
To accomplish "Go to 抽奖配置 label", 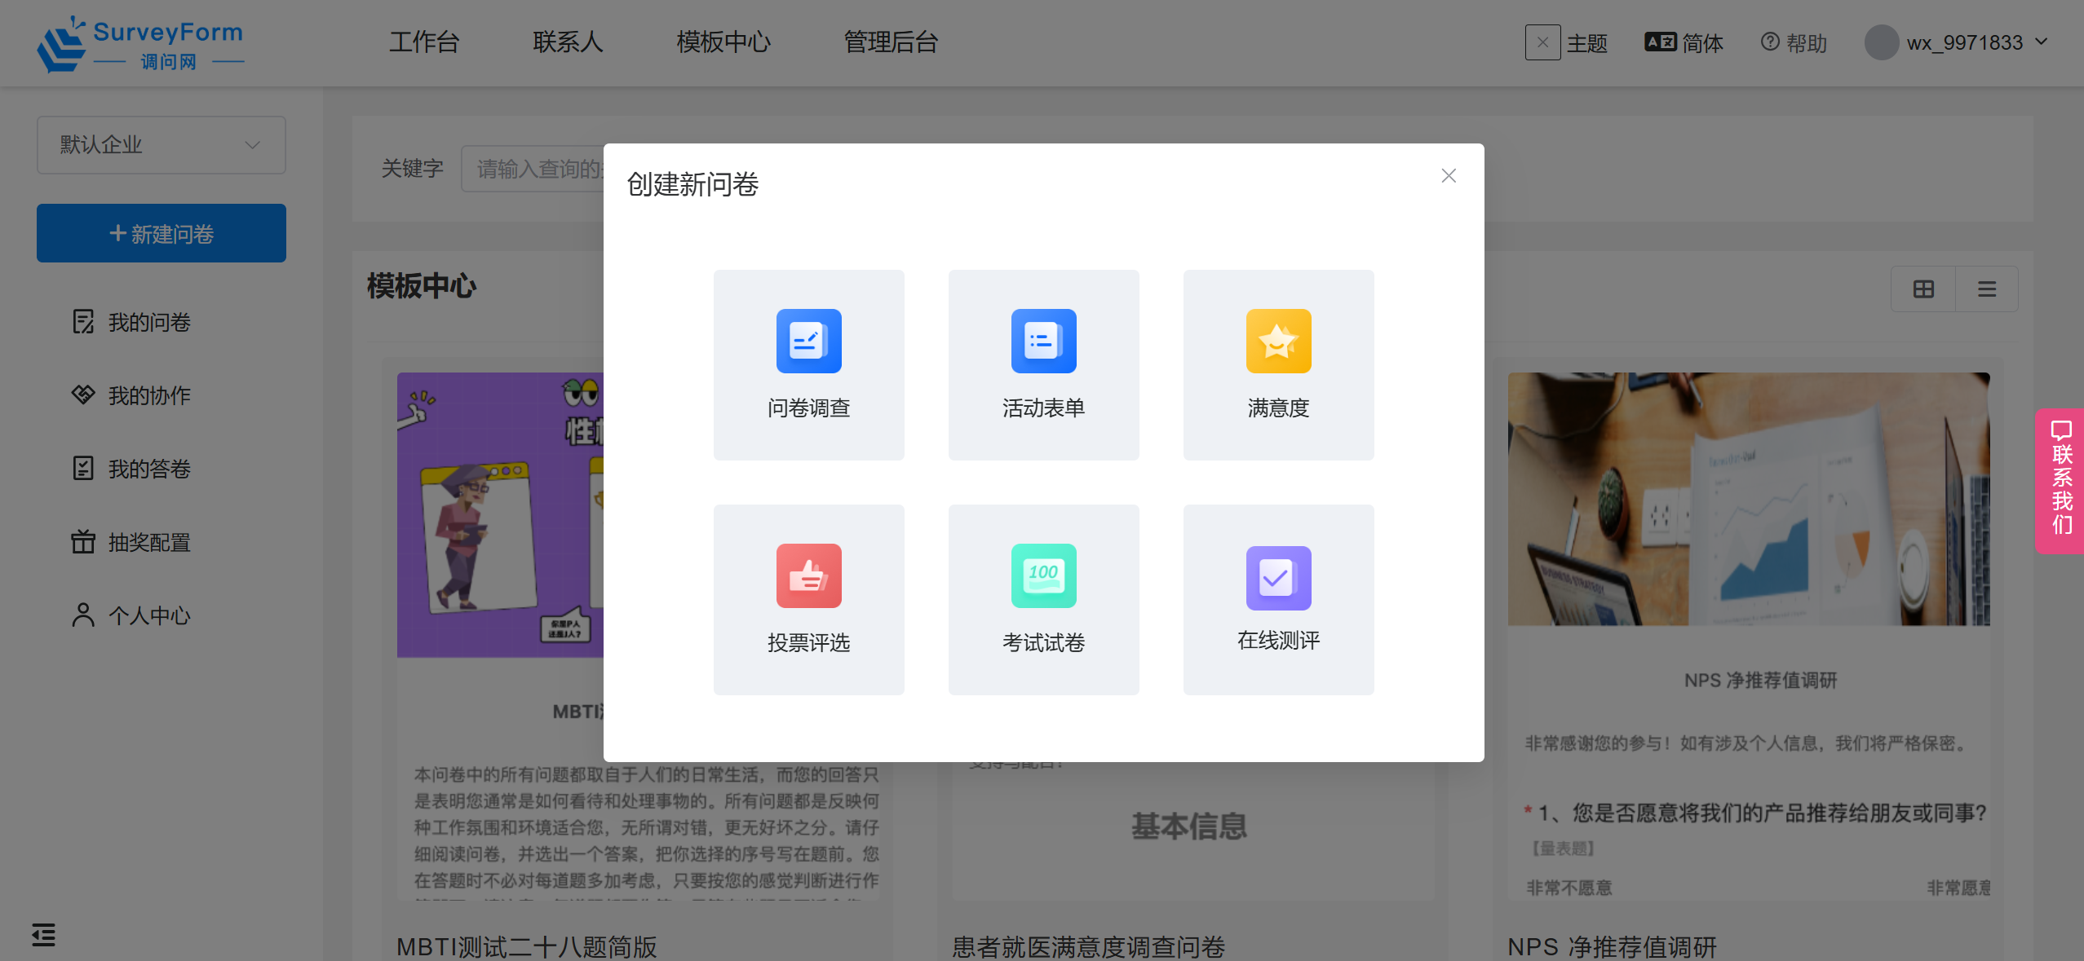I will pyautogui.click(x=149, y=543).
